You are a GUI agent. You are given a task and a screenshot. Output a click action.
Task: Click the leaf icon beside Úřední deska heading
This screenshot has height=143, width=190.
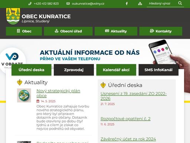[x=103, y=85]
